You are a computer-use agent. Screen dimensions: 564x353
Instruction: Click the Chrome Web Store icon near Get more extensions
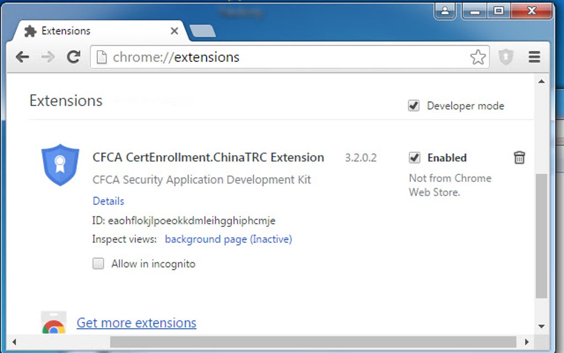tap(53, 323)
